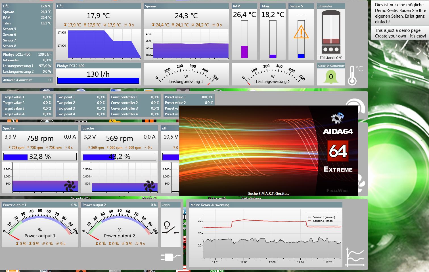Click the Power output 2 percent gauge

coord(120,227)
